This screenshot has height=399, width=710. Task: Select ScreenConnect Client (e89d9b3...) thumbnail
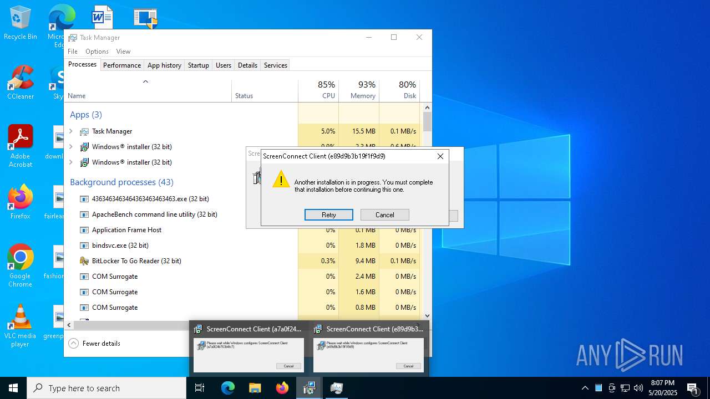coord(368,347)
